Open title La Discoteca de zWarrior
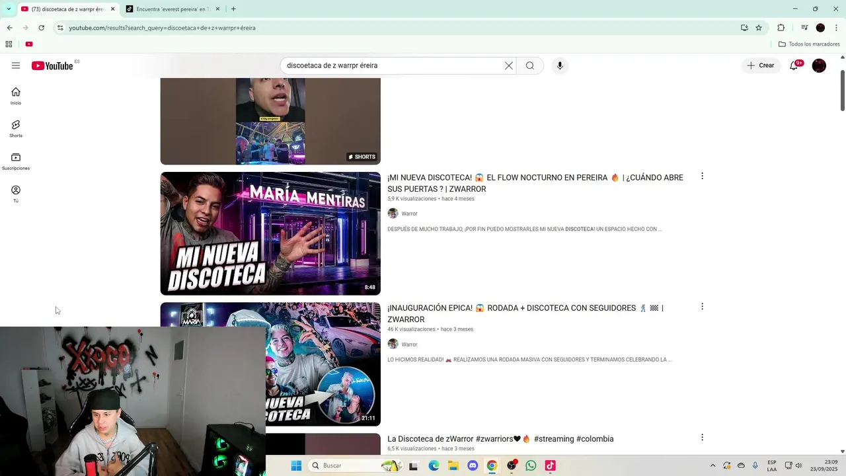The height and width of the screenshot is (476, 846). [500, 439]
